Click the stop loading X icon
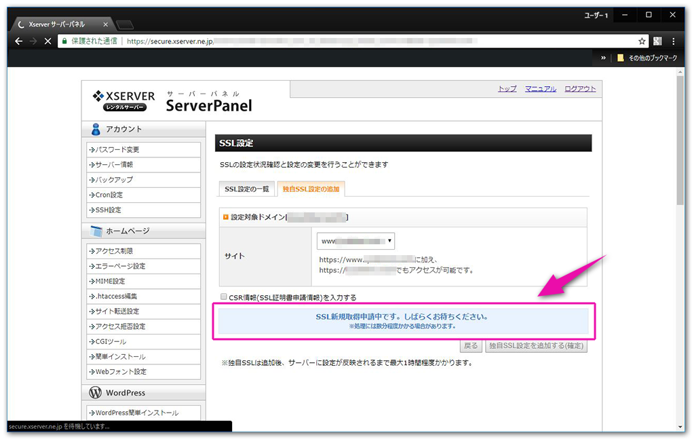 tap(47, 41)
